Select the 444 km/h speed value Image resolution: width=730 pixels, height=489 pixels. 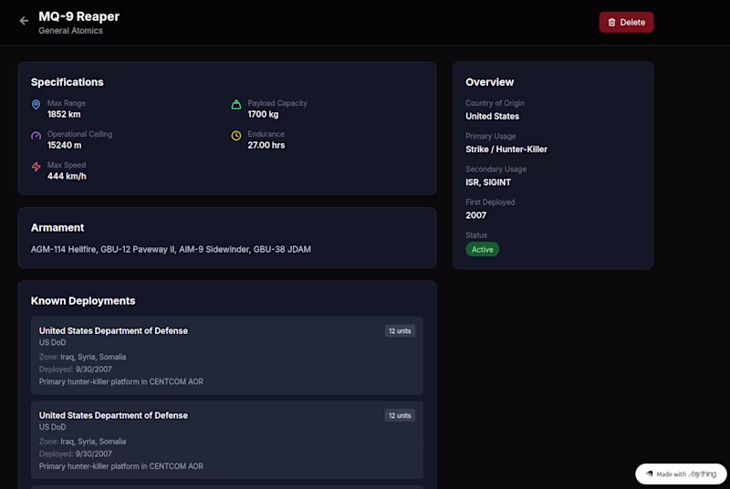67,176
